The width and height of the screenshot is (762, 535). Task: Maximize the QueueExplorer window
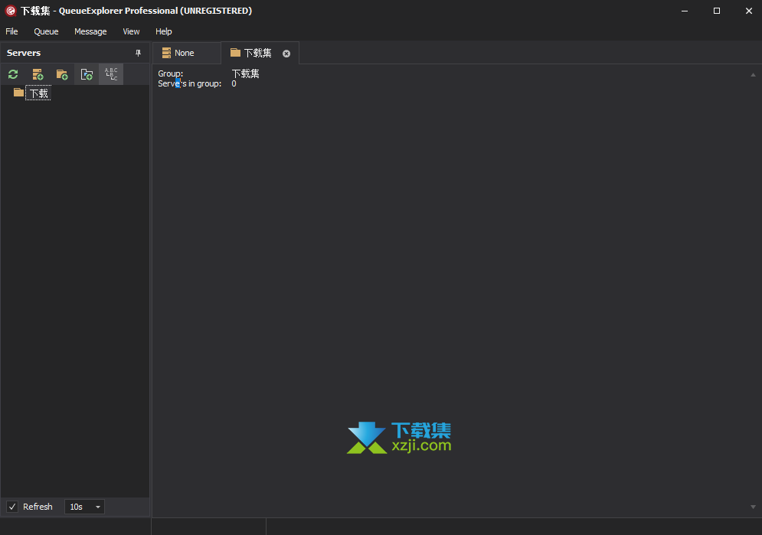(x=716, y=11)
